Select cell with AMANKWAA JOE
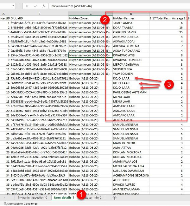190x206 pixels. 131,162
